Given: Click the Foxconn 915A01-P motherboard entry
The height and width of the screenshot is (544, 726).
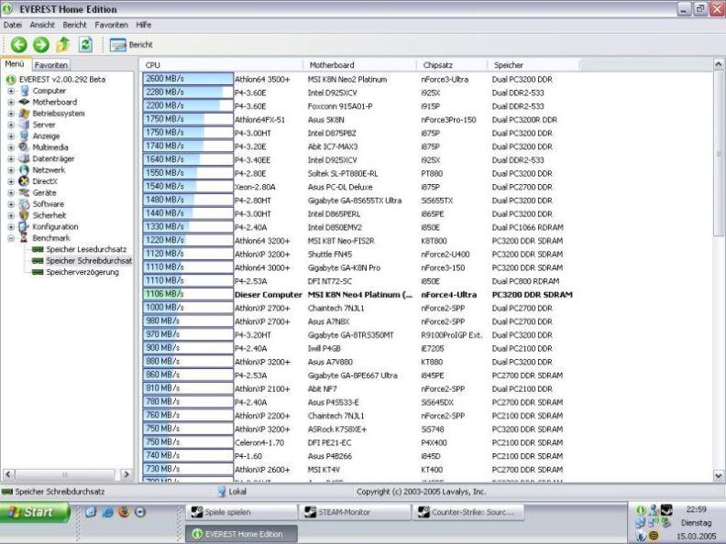Looking at the screenshot, I should [340, 106].
